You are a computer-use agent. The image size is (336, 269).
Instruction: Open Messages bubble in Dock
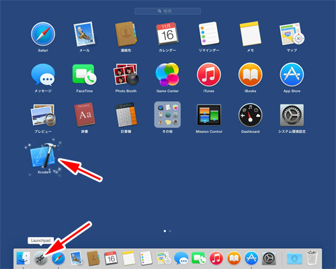pyautogui.click(x=181, y=258)
